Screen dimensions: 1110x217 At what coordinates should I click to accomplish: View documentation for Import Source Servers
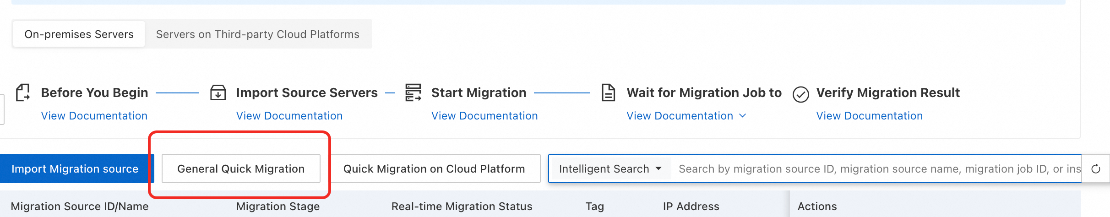289,116
